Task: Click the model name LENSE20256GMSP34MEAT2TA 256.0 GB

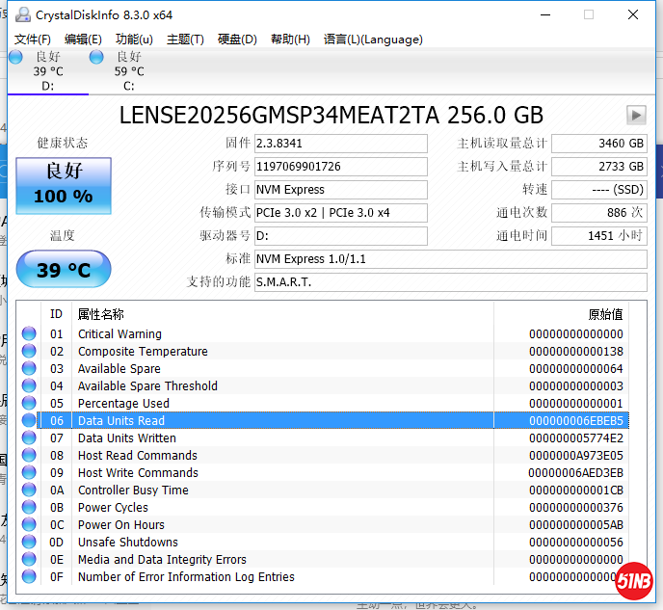Action: point(331,115)
